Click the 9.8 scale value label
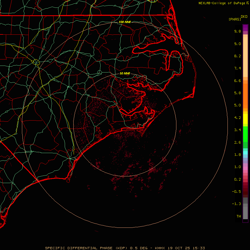This screenshot has width=250, height=250. pyautogui.click(x=237, y=31)
